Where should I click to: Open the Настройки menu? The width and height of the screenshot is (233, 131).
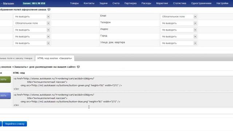click(222, 3)
